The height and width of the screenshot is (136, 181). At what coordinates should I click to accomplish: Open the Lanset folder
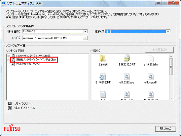(x=103, y=60)
